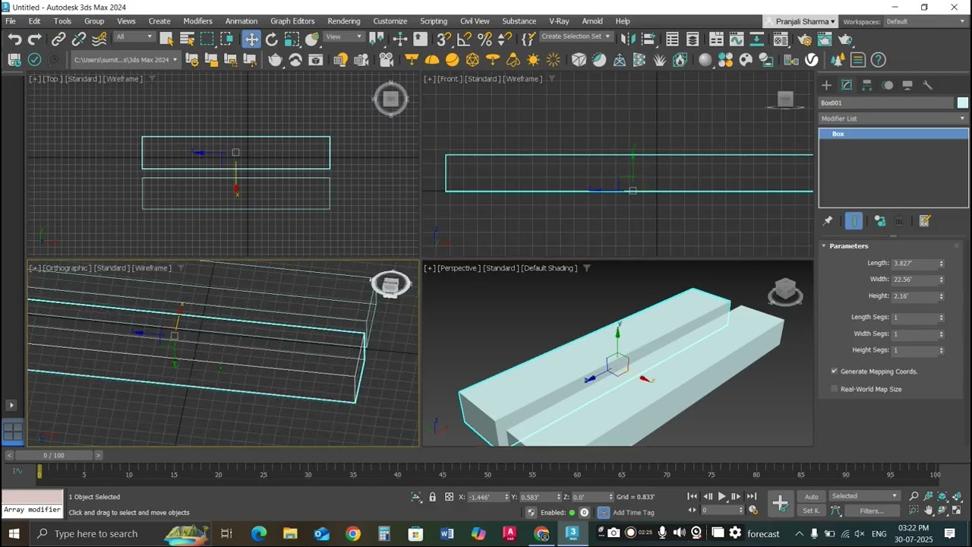
Task: Open the Workspaces Default dropdown
Action: coord(926,21)
